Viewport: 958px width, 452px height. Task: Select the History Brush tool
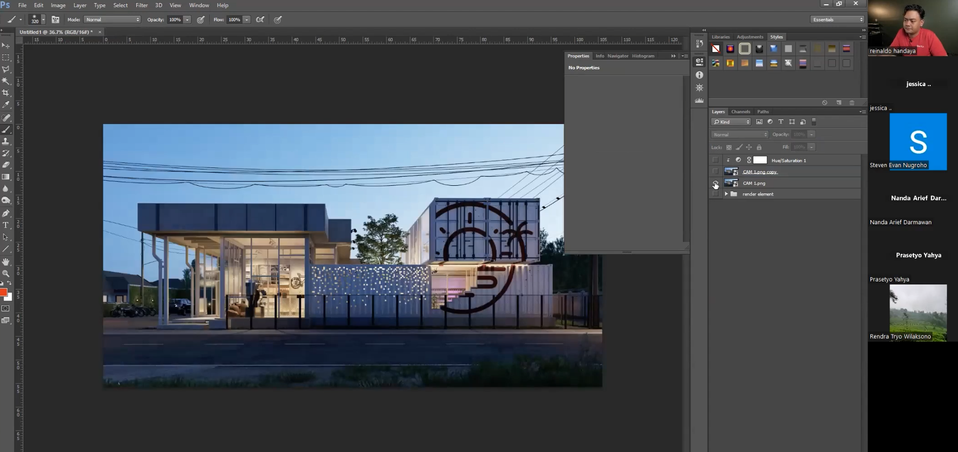6,153
